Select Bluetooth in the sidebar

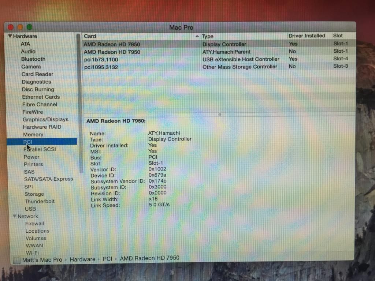coord(33,59)
